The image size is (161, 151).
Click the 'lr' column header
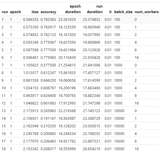(110, 12)
